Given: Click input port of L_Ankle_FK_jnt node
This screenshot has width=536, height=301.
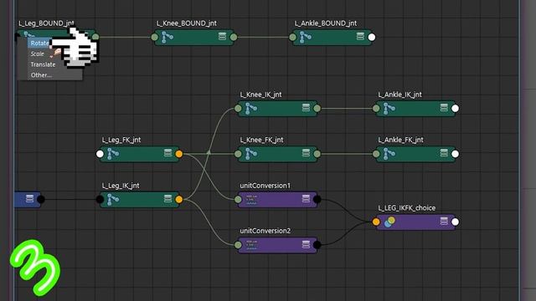Looking at the screenshot, I should click(x=376, y=154).
